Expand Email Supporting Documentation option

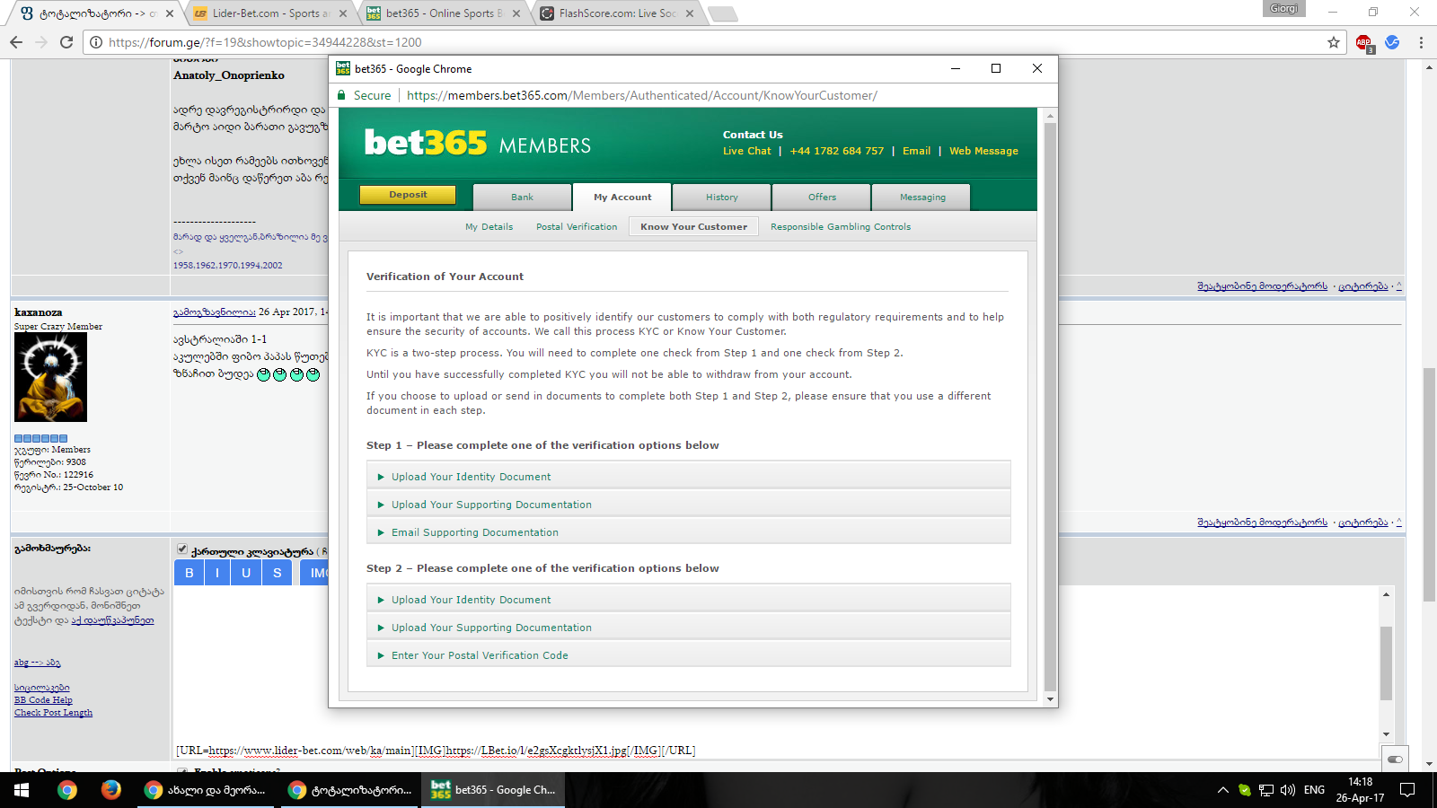tap(689, 532)
